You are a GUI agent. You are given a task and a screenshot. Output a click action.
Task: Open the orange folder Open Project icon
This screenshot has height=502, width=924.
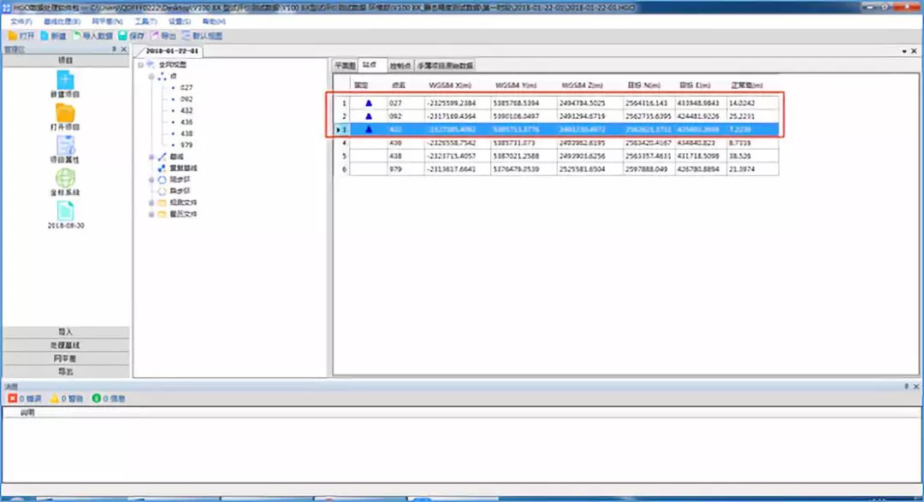click(x=65, y=114)
